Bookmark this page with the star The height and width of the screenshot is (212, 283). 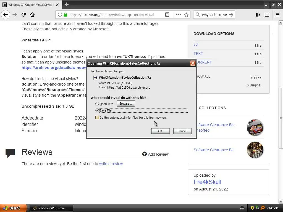tap(186, 15)
